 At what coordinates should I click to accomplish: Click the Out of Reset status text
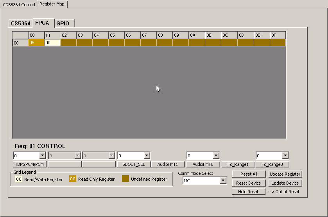[x=284, y=192]
